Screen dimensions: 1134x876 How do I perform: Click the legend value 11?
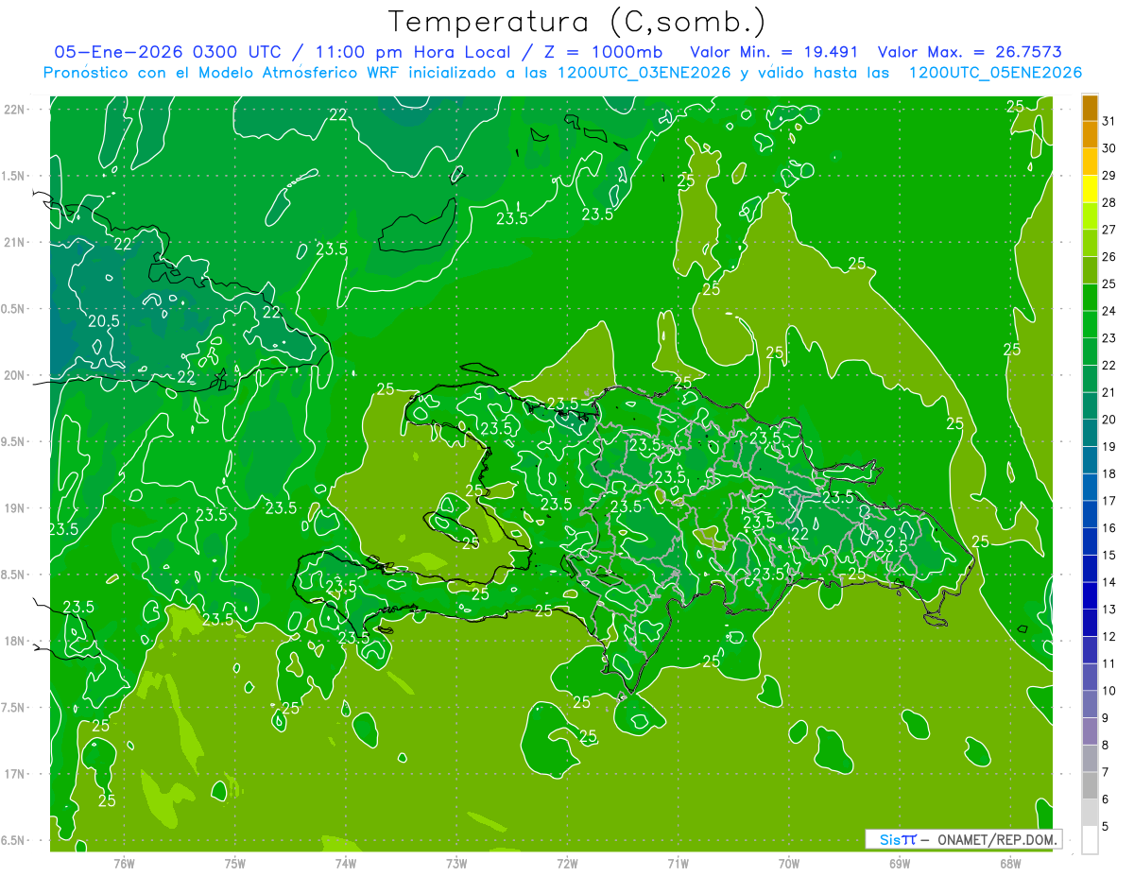1109,663
